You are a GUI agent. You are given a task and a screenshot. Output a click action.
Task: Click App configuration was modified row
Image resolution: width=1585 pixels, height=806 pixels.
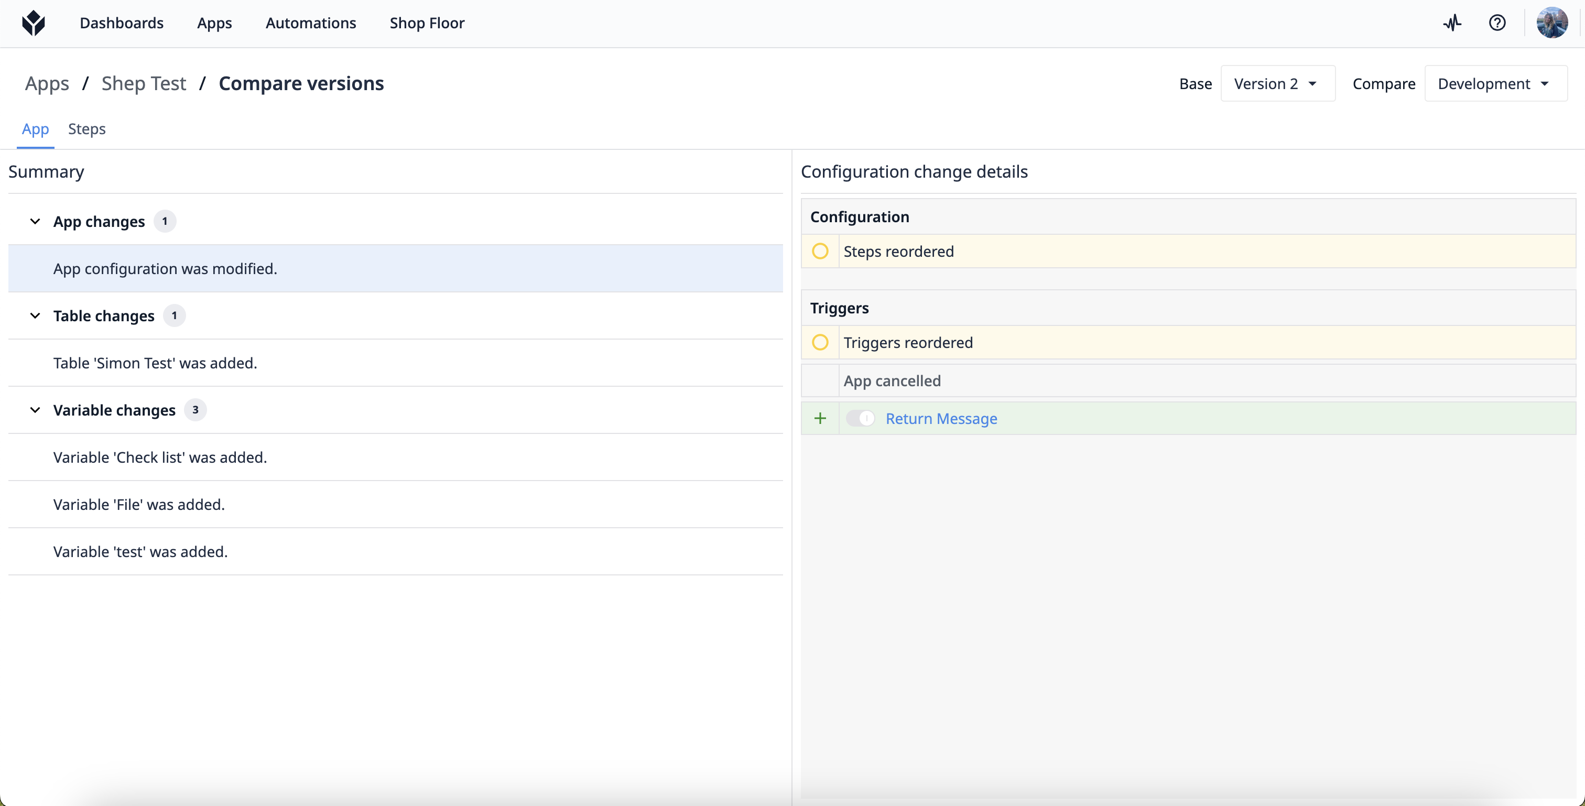point(396,267)
